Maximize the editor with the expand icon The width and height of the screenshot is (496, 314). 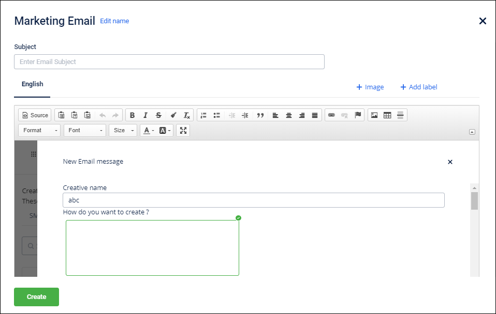click(x=183, y=130)
